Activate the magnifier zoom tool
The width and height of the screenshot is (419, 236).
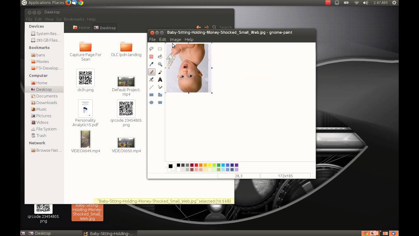coord(160,64)
